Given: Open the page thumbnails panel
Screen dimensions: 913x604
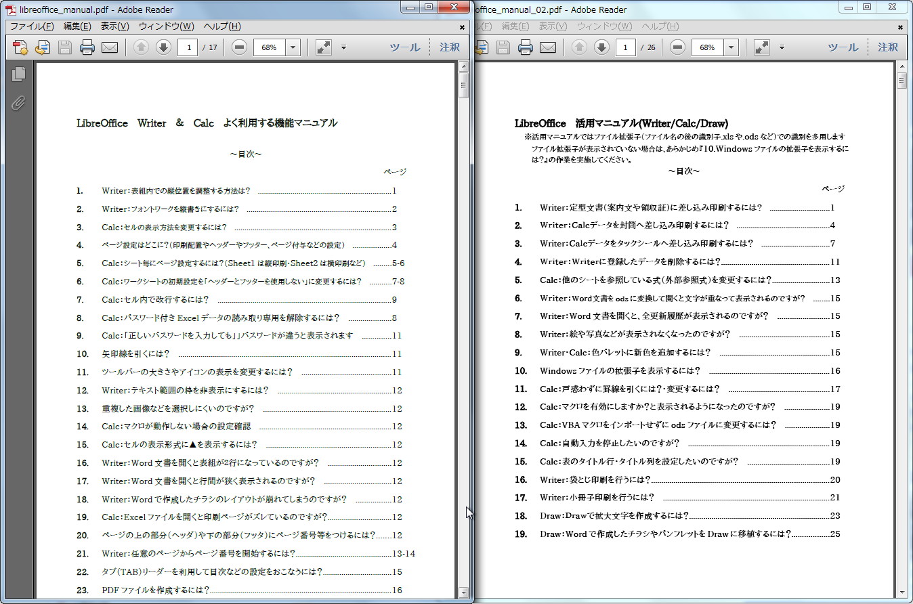Looking at the screenshot, I should (18, 74).
